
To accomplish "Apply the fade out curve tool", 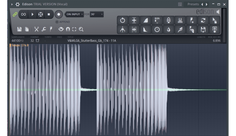I will 145,30.
